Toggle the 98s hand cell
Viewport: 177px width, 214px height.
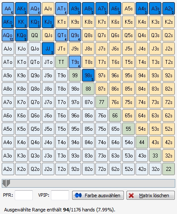tap(88, 76)
